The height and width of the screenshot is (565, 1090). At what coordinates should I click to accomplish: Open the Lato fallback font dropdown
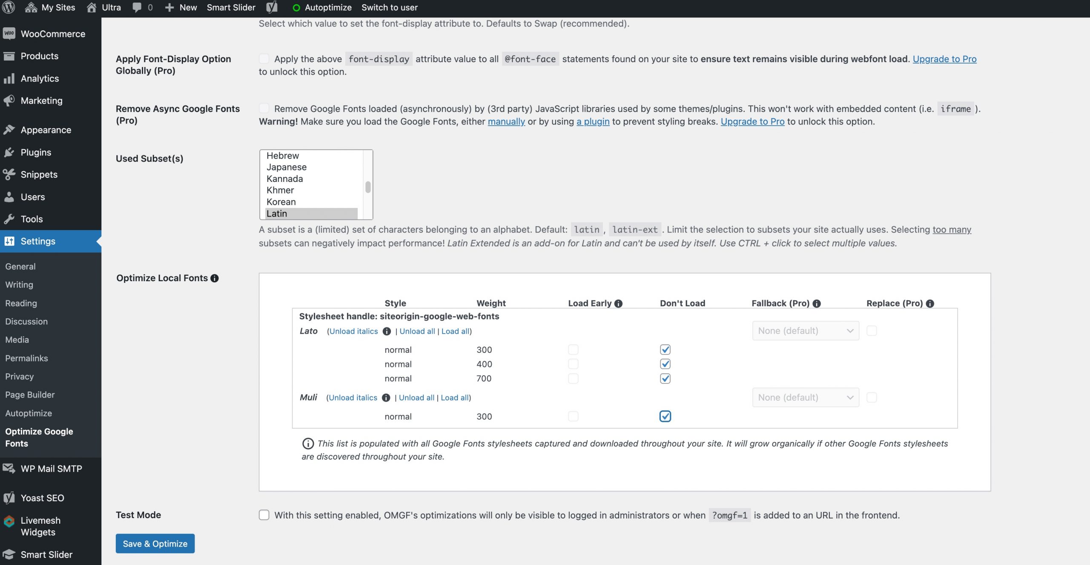[805, 331]
